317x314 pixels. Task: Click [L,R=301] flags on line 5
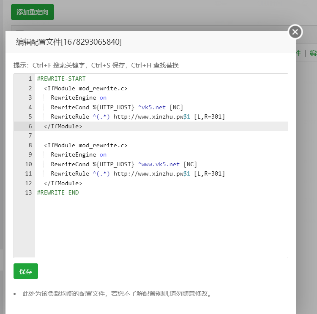pos(209,116)
